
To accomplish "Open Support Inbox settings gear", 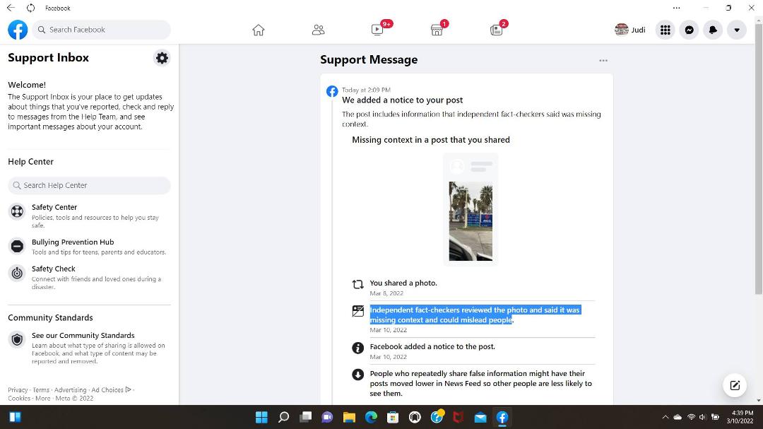I will [x=162, y=58].
